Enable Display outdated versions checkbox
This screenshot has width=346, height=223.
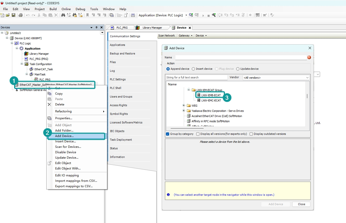coord(251,134)
